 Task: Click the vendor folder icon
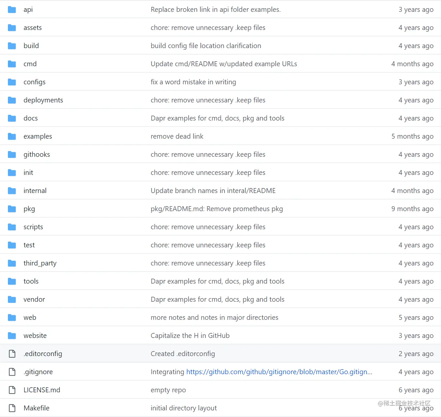12,299
